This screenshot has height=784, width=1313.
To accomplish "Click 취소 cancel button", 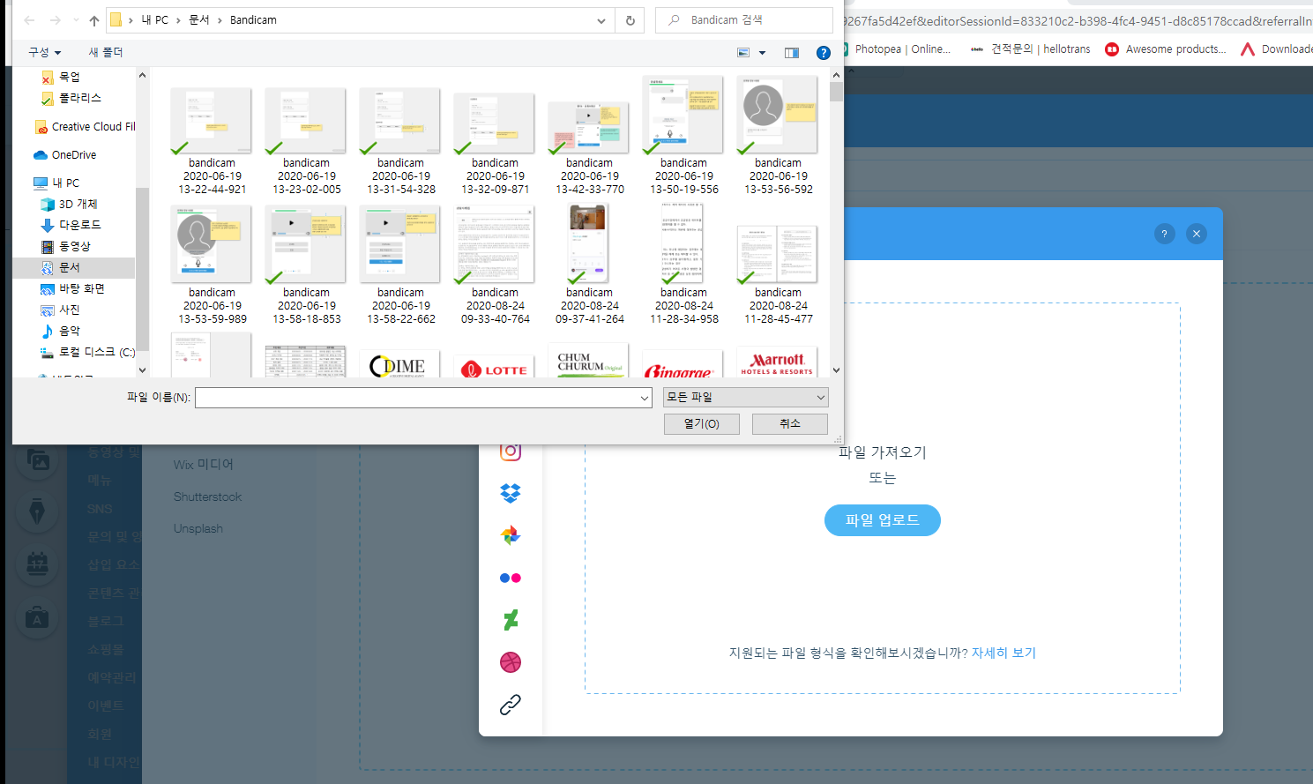I will pyautogui.click(x=790, y=424).
